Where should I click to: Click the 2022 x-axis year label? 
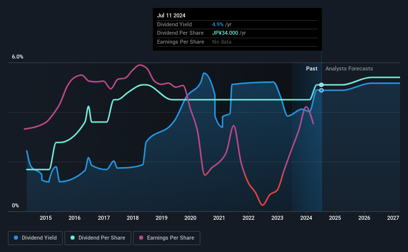248,218
